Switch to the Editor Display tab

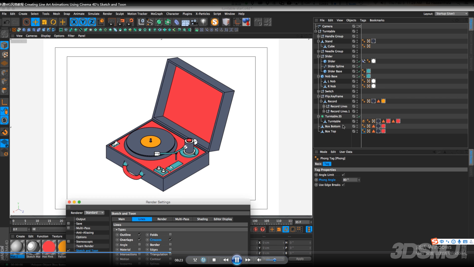(223, 219)
